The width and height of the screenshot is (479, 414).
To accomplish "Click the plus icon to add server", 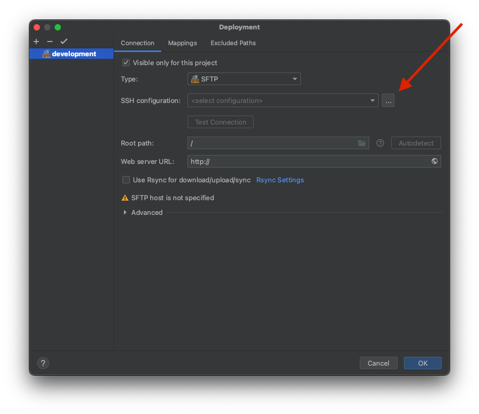I will (x=36, y=42).
